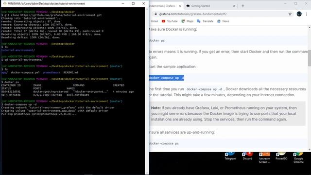
Task: Click the 'Creating network' line in terminal
Action: (58, 108)
